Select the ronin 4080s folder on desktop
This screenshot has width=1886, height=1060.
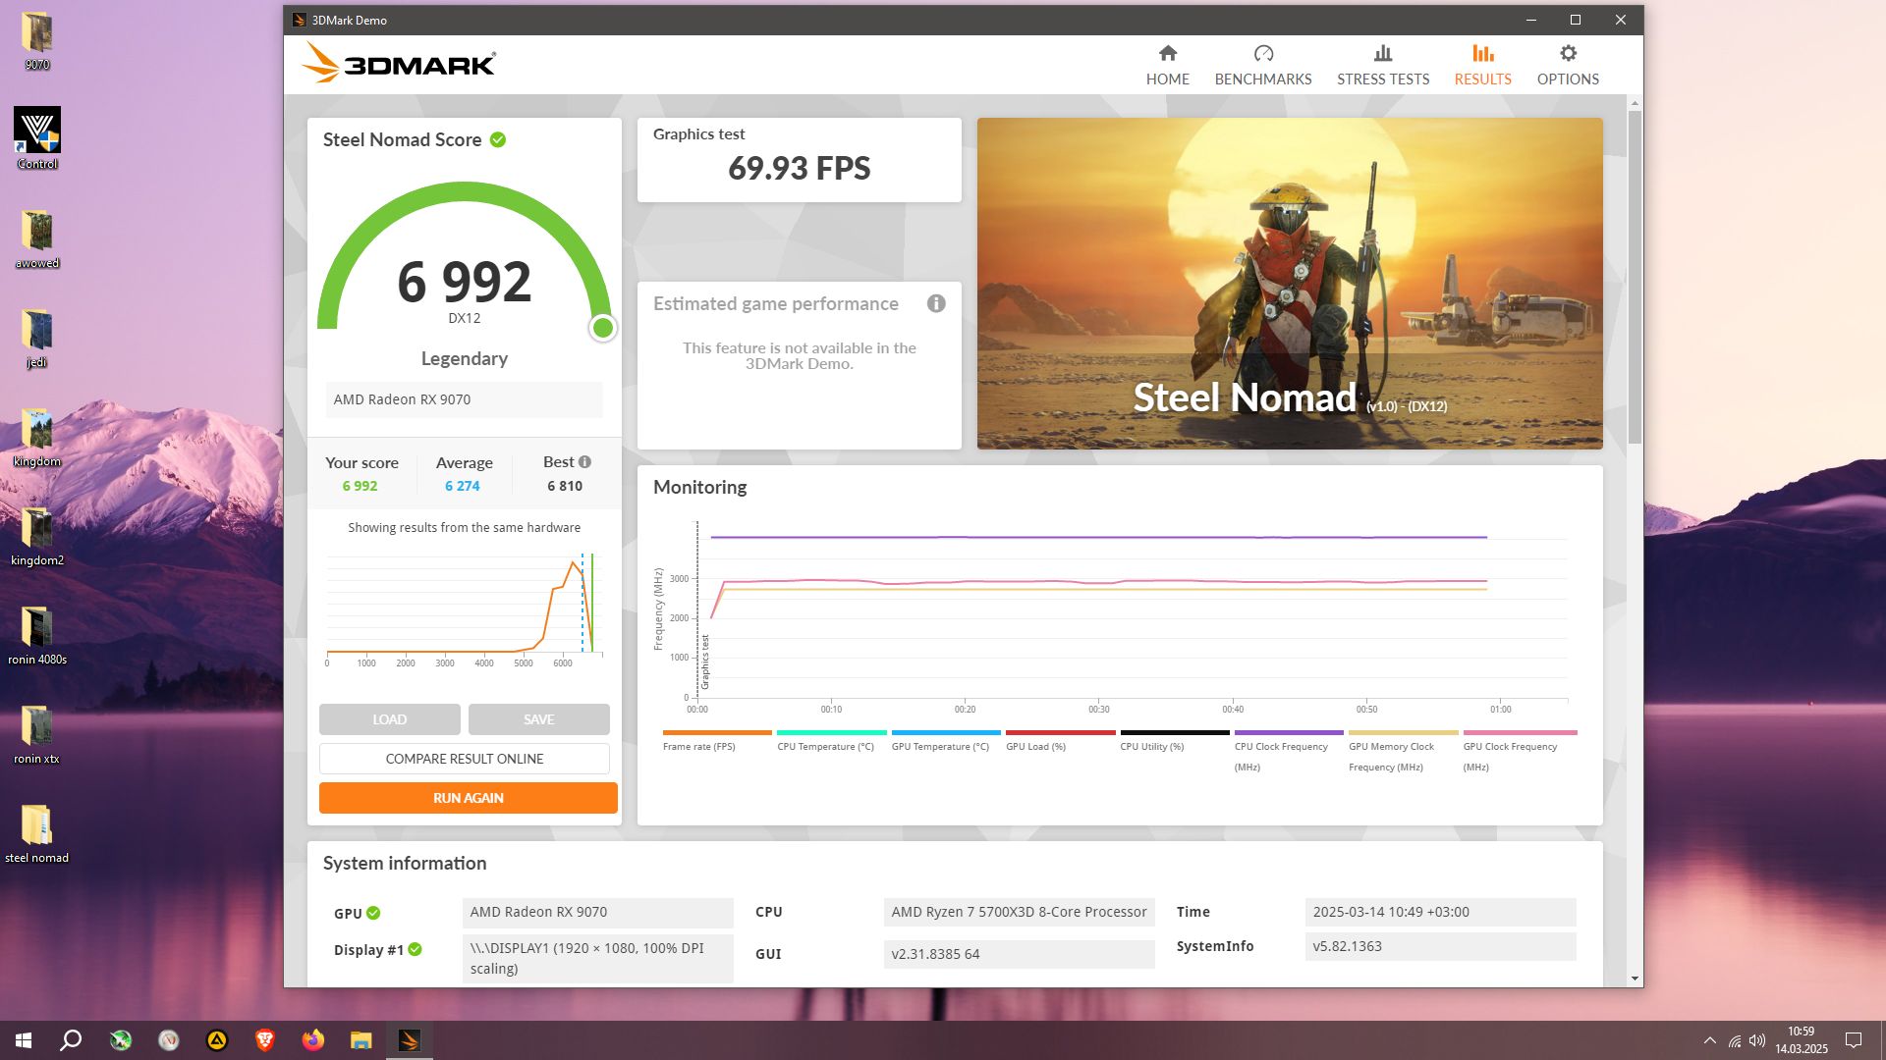pos(37,636)
